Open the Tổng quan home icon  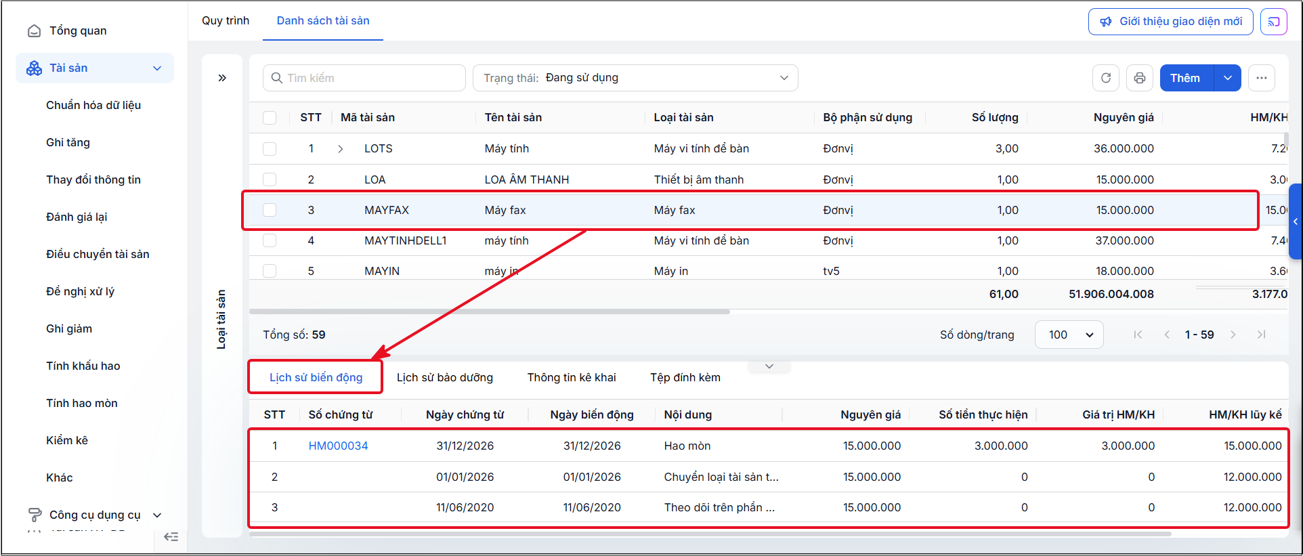tap(34, 31)
